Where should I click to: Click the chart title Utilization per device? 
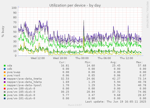pyautogui.click(x=75, y=5)
